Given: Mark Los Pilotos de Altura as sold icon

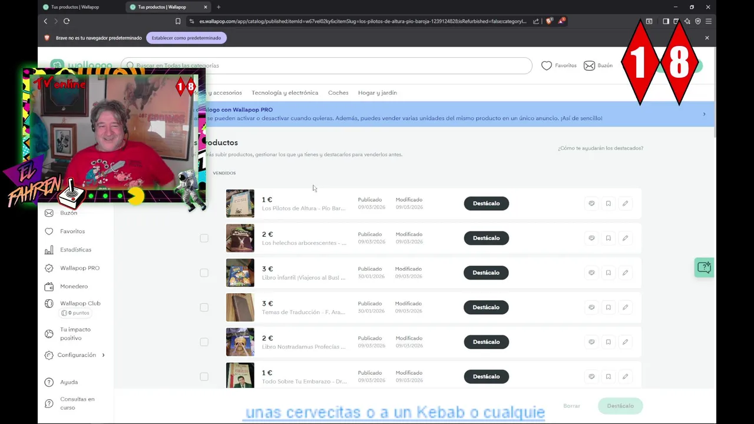Looking at the screenshot, I should point(591,204).
